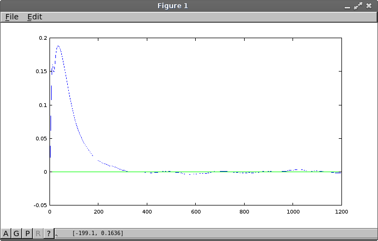Viewport: 378px width, 241px height.
Task: Click the x-axis label 400
Action: [x=147, y=212]
